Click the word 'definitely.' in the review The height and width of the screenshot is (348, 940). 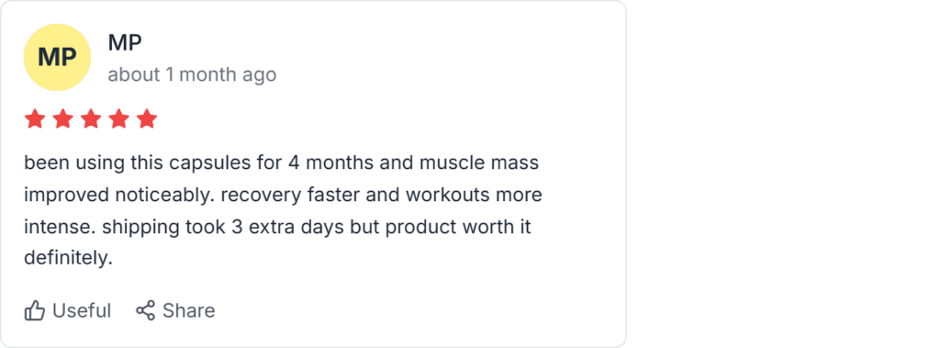click(x=68, y=258)
